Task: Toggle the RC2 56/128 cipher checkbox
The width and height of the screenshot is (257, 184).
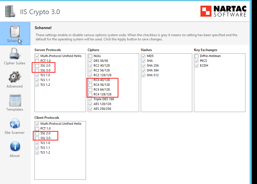Action: 90,71
